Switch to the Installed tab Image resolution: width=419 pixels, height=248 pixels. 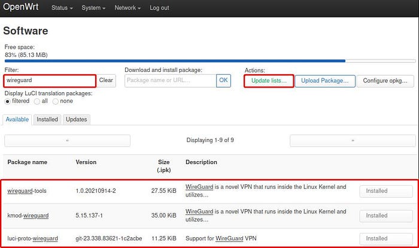tap(47, 119)
